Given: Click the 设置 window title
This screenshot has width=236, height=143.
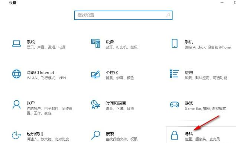Looking at the screenshot, I should pos(13,3).
